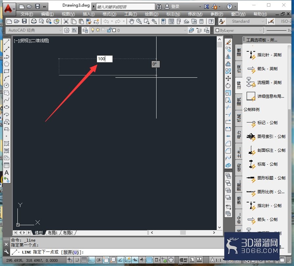This screenshot has height=266, width=294.
Task: Select the Arc draw tool
Action: (x=7, y=78)
